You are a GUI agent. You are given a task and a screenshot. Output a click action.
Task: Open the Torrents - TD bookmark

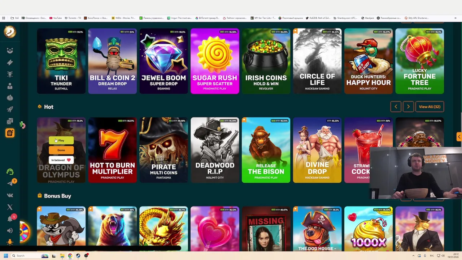[73, 18]
